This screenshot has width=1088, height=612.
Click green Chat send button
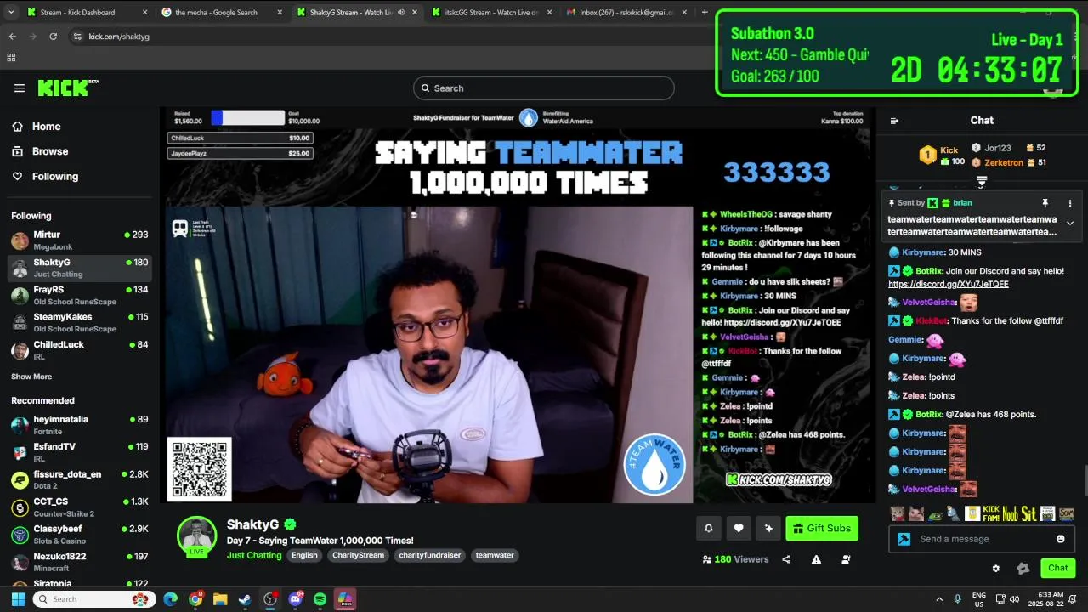[1057, 568]
